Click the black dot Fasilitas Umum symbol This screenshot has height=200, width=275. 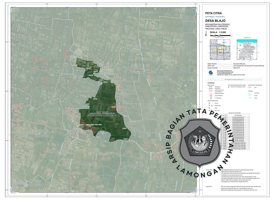click(229, 87)
